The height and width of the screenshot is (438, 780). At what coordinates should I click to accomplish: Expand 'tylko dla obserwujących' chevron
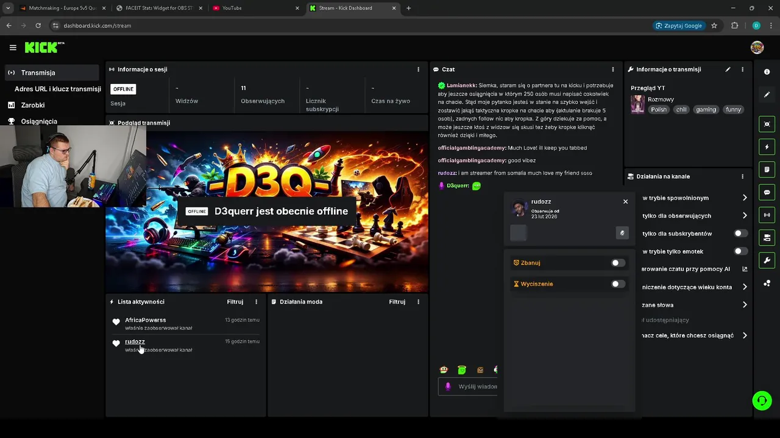(x=745, y=215)
